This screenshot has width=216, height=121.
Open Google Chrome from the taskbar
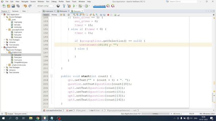(x=38, y=118)
